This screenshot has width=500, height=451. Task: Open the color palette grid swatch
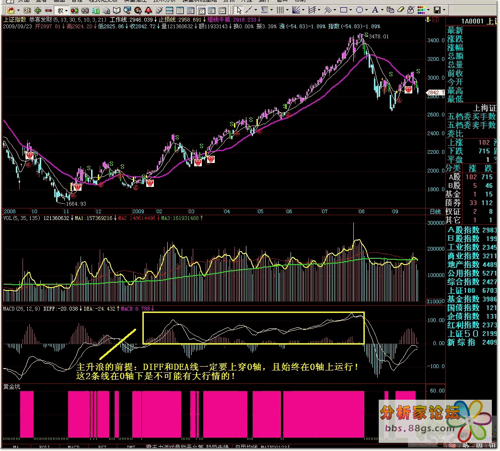point(422,10)
